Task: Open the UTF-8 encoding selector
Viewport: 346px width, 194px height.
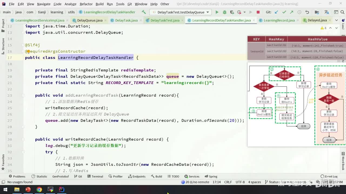Action: click(240, 182)
